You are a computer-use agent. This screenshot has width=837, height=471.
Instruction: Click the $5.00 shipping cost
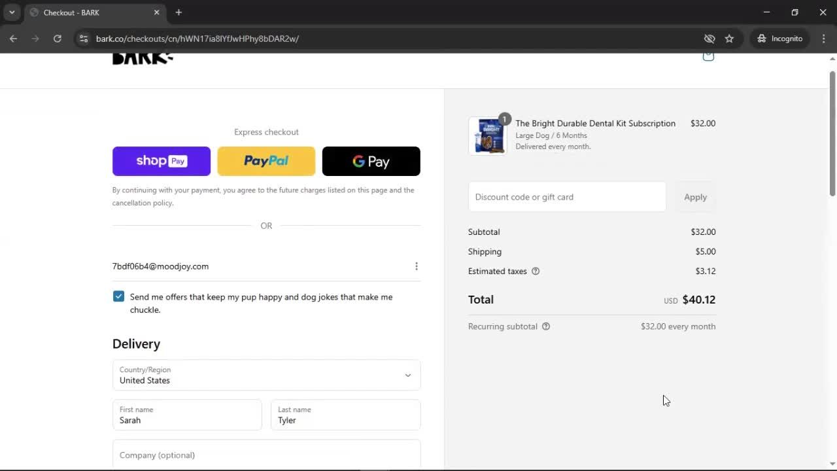tap(706, 252)
